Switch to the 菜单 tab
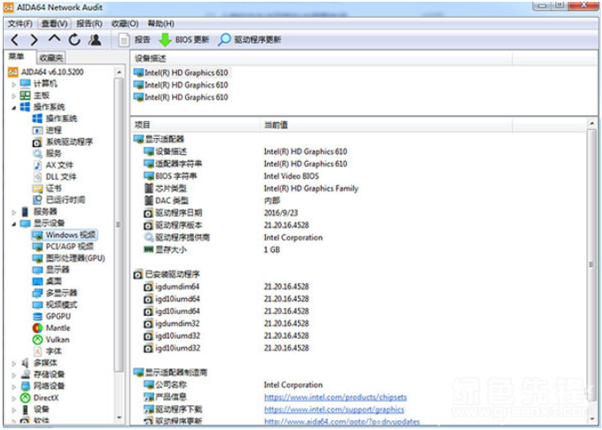This screenshot has height=430, width=602. [17, 58]
